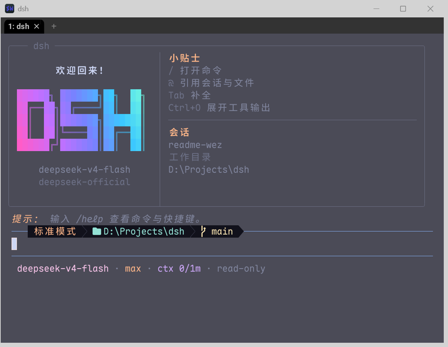Click the 'ctx 0/1m' context indicator
The image size is (448, 347).
[x=179, y=268]
